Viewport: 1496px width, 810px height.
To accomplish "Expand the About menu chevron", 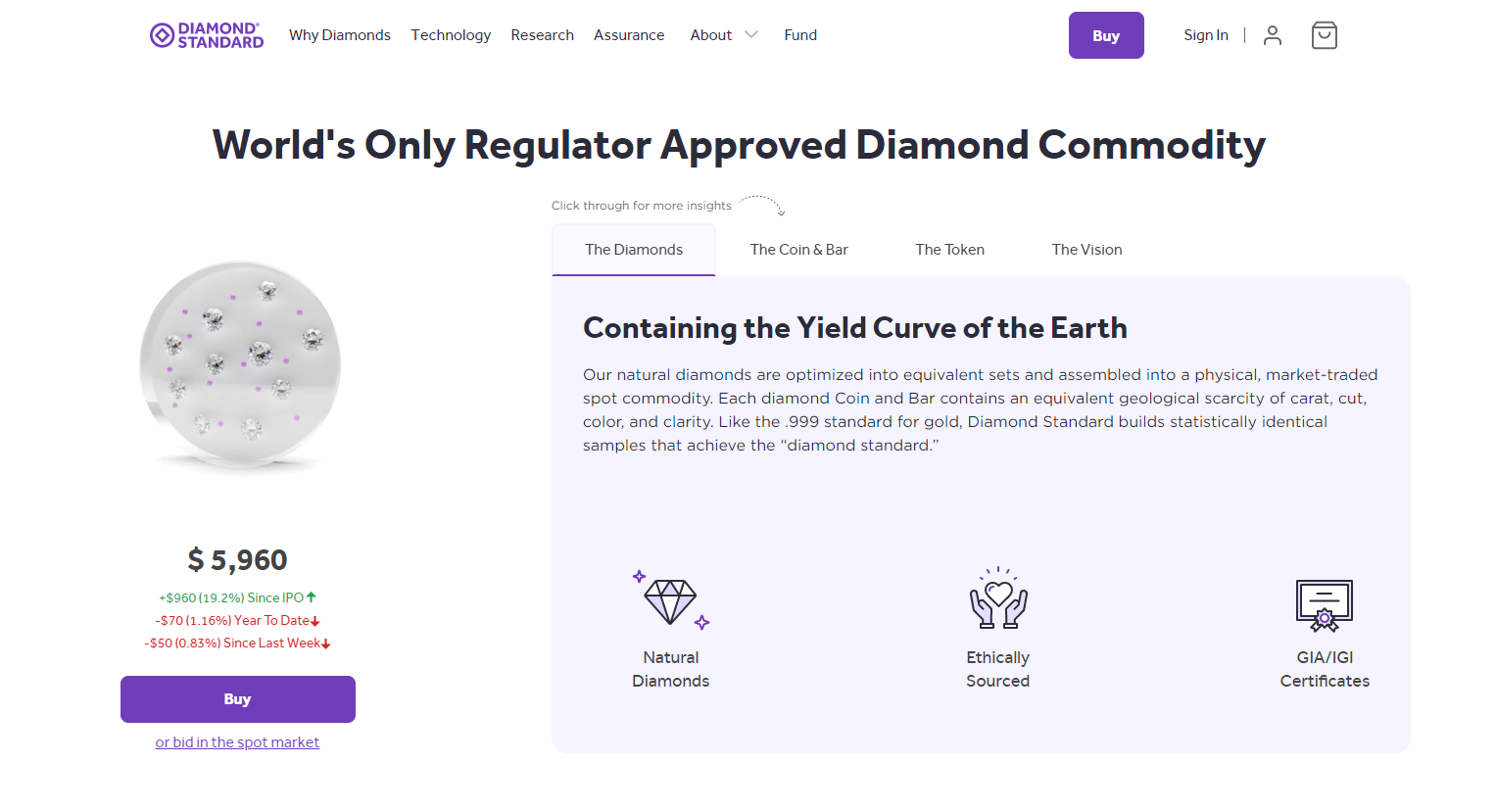I will click(x=751, y=35).
